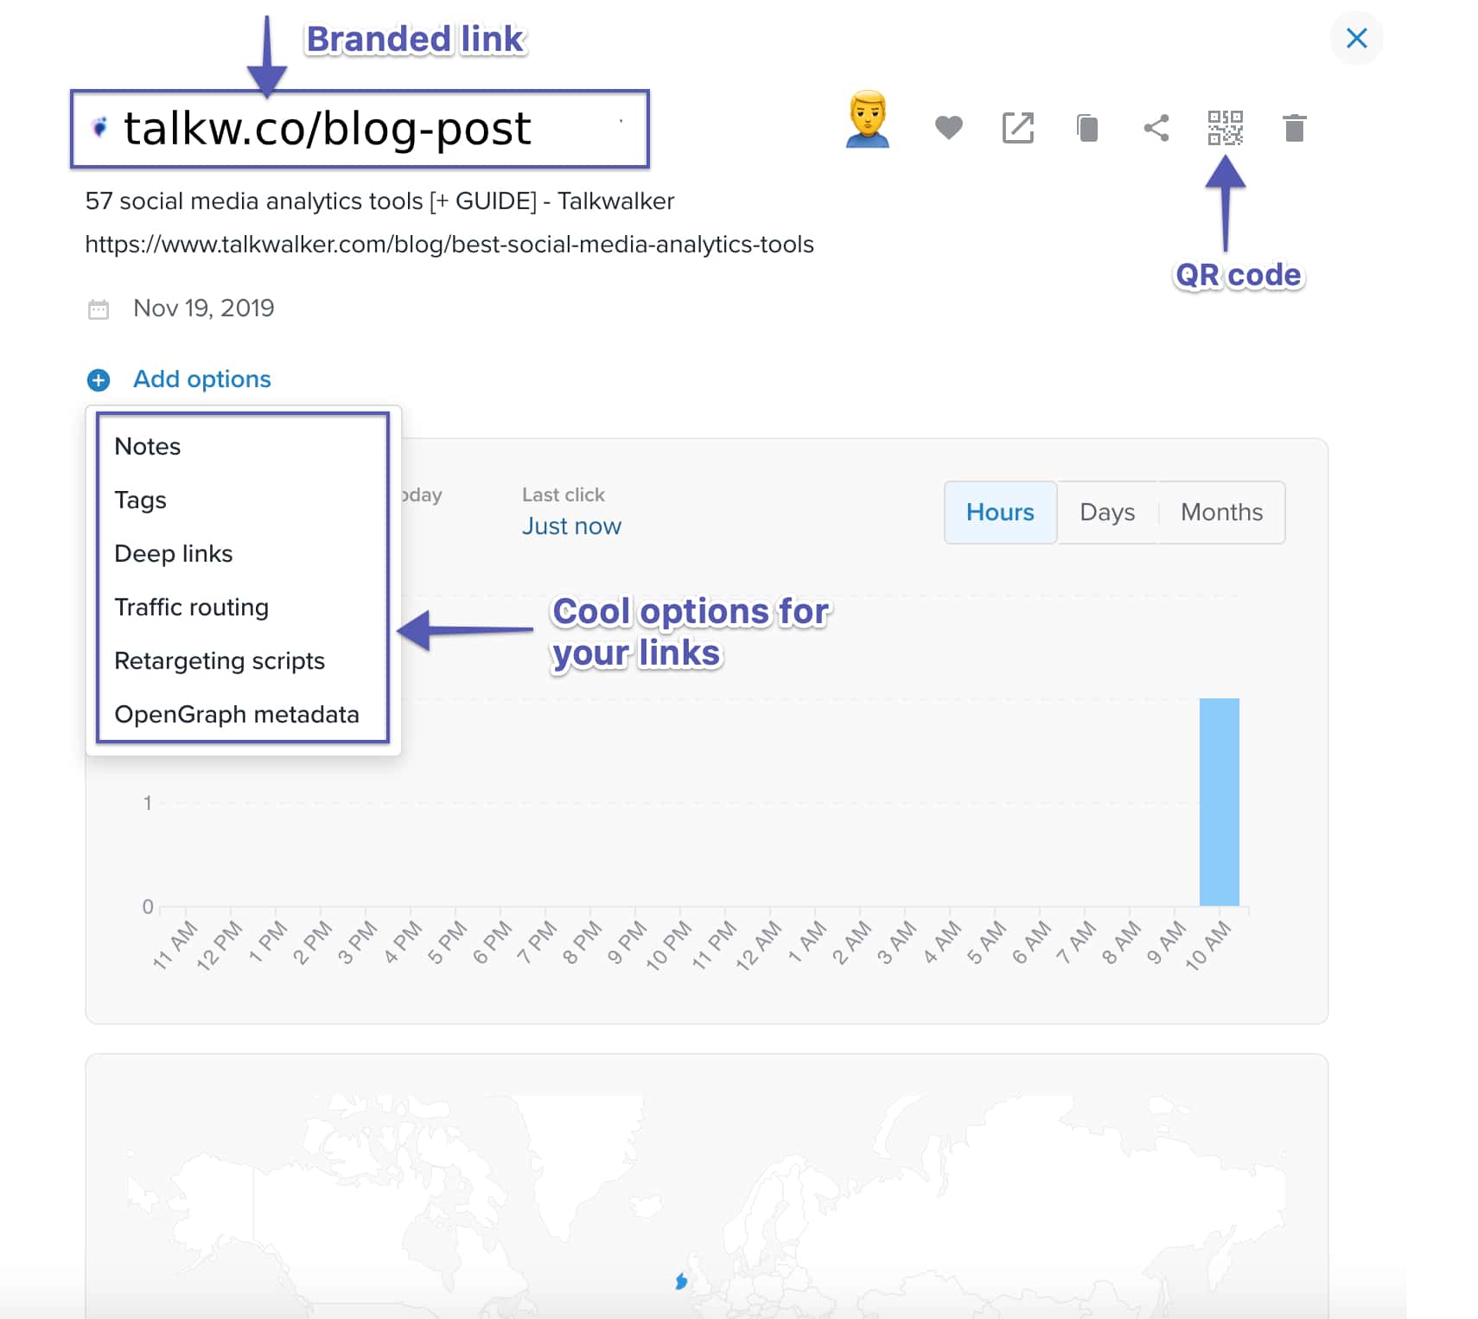Switch the chart to Months view
Viewport: 1478px width, 1319px height.
pyautogui.click(x=1220, y=512)
